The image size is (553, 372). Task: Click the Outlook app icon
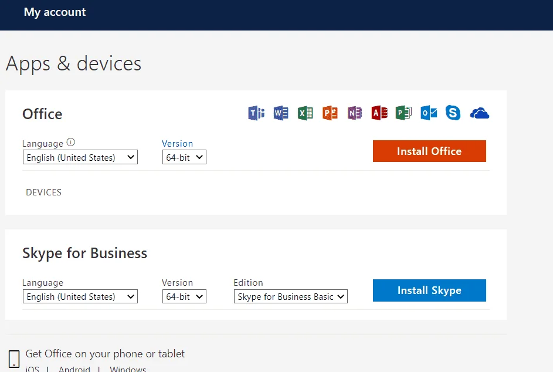coord(429,113)
